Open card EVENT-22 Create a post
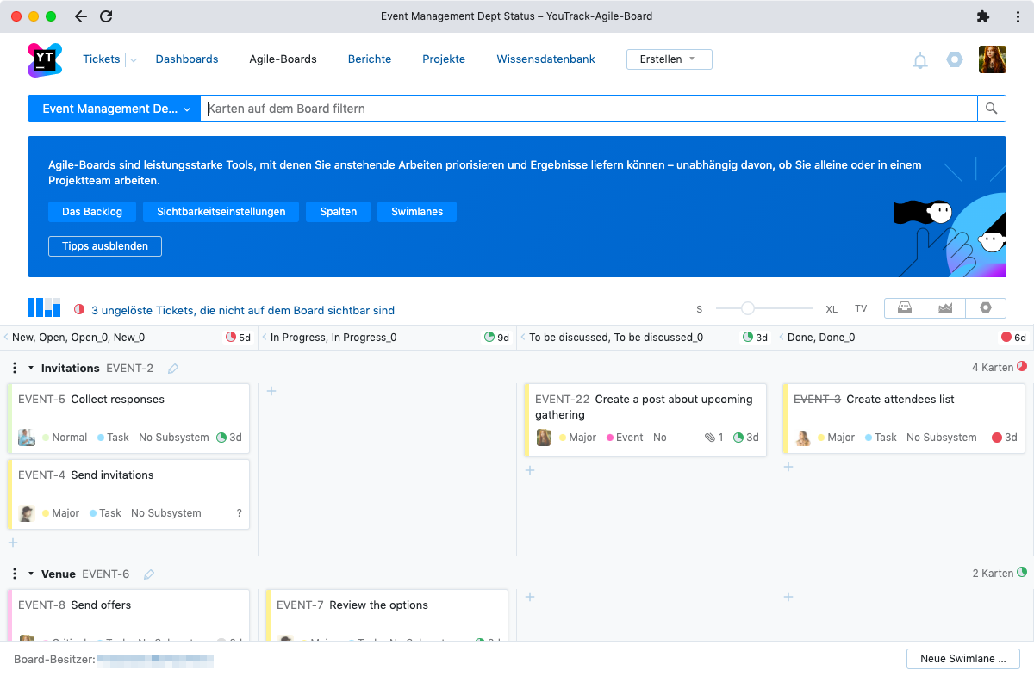This screenshot has width=1034, height=689. click(x=646, y=420)
